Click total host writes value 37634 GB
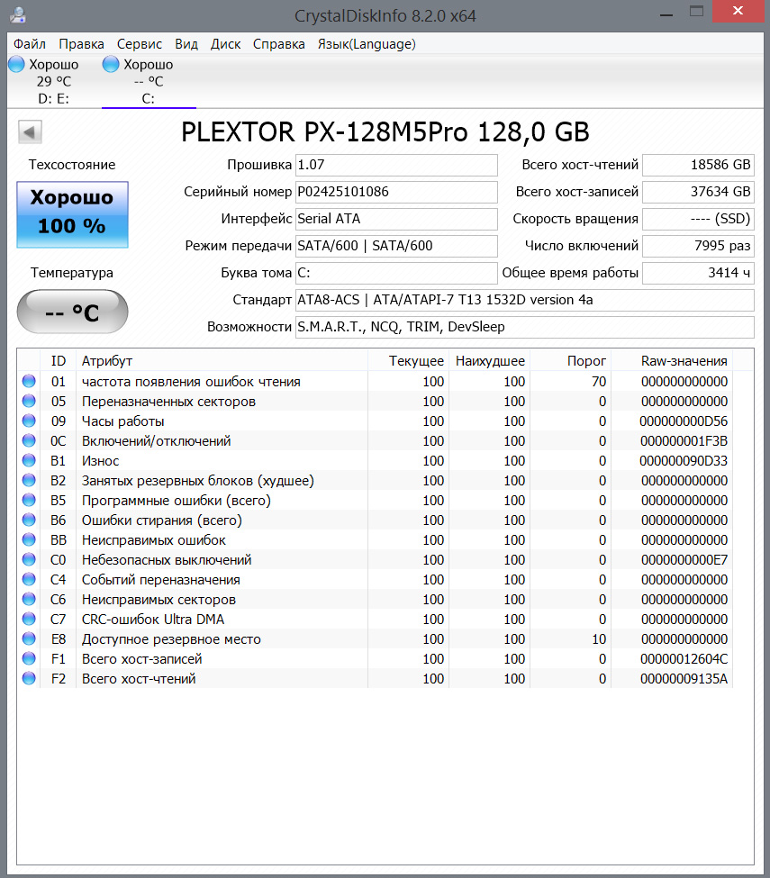 click(698, 192)
